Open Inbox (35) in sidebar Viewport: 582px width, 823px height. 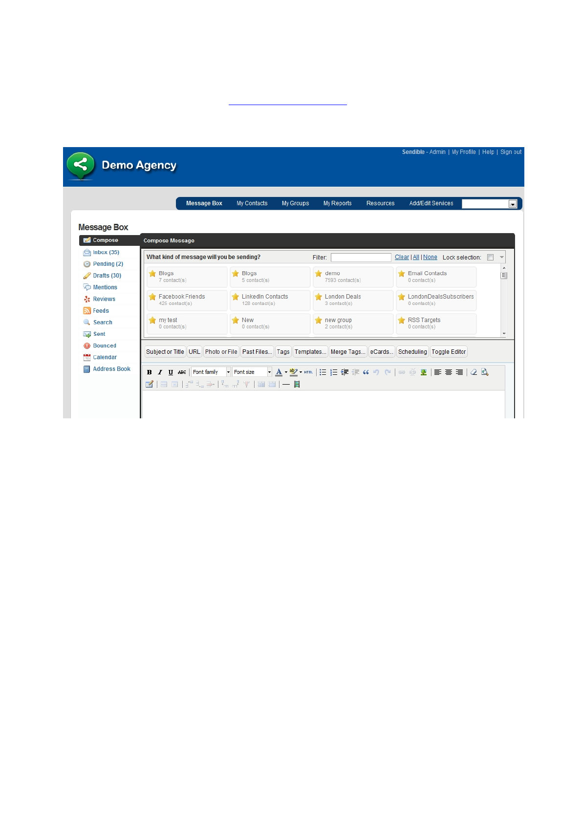coord(106,253)
